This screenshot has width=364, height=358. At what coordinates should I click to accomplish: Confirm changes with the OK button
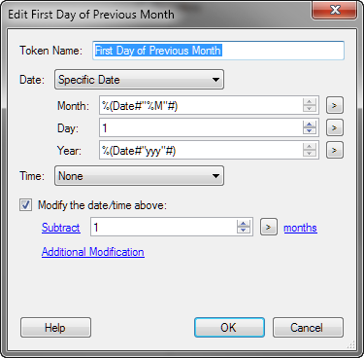pos(229,328)
